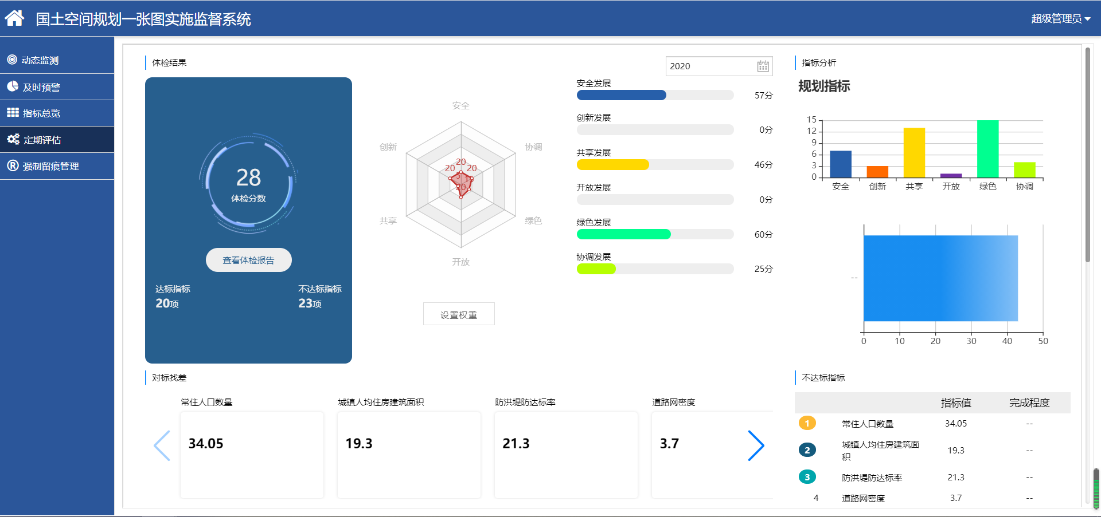The image size is (1101, 517).
Task: Click the 57分 score label
Action: click(x=763, y=96)
